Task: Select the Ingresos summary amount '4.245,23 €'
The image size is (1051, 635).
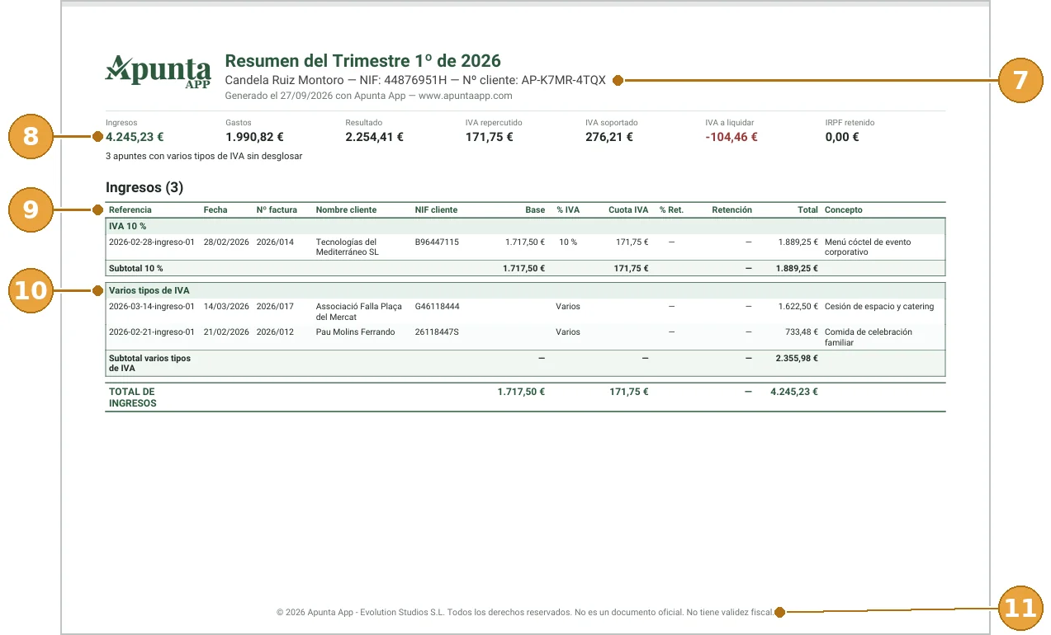Action: tap(135, 137)
